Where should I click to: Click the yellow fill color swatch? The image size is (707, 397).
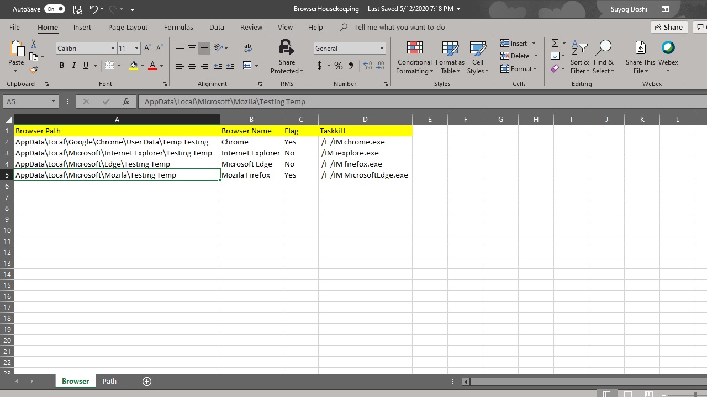click(134, 66)
